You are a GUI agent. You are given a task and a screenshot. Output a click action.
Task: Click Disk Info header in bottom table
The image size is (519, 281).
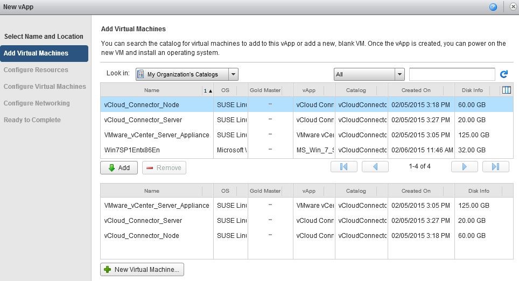pyautogui.click(x=479, y=191)
